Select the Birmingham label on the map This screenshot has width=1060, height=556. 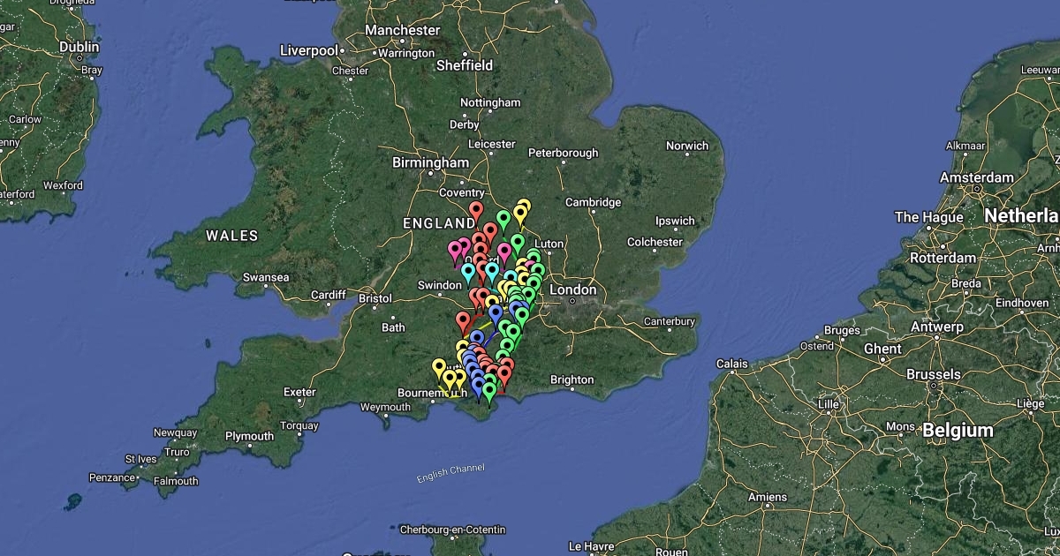click(x=430, y=162)
